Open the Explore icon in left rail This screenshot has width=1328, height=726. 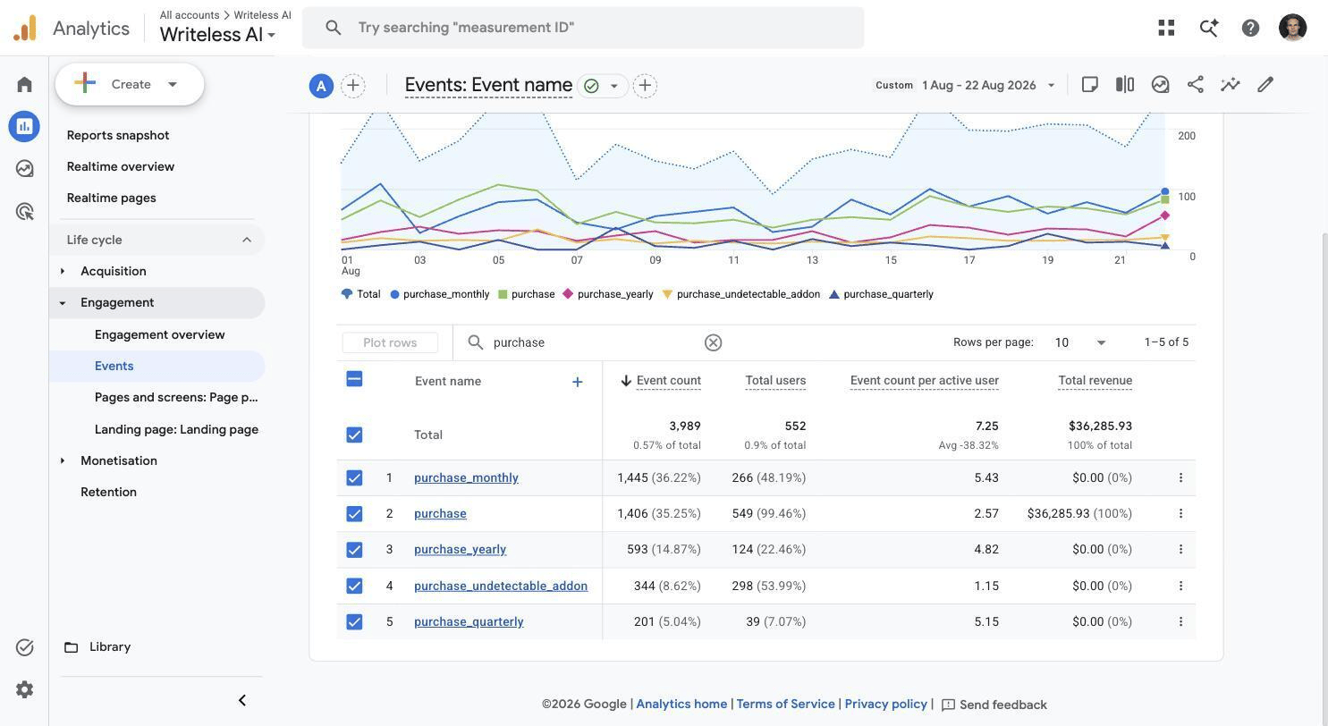(24, 169)
